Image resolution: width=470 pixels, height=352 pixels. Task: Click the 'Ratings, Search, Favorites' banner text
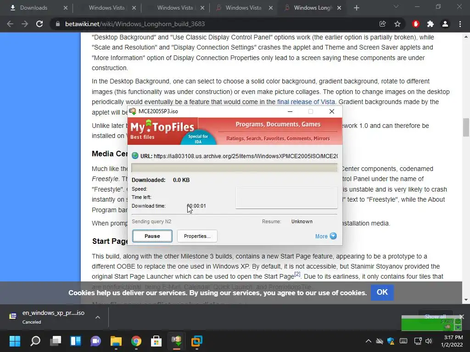pos(278,138)
